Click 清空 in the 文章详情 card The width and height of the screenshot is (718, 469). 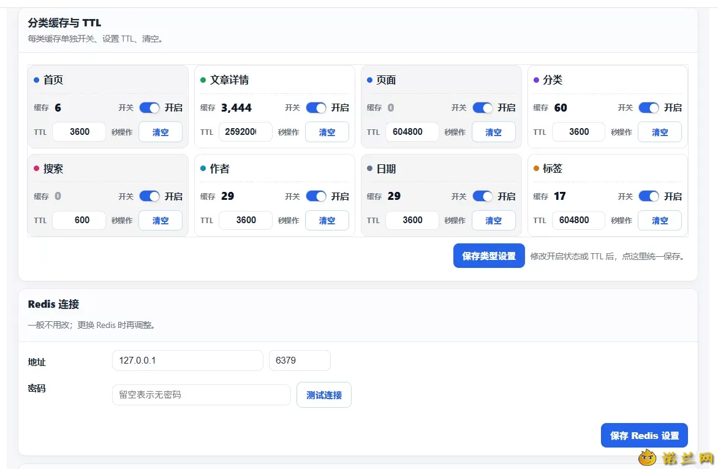[327, 132]
